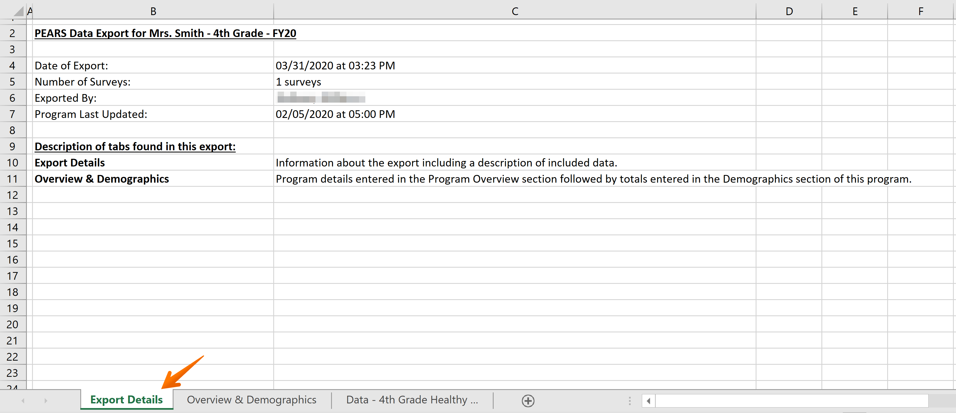This screenshot has height=413, width=956.
Task: Select row 11 header
Action: (13, 179)
